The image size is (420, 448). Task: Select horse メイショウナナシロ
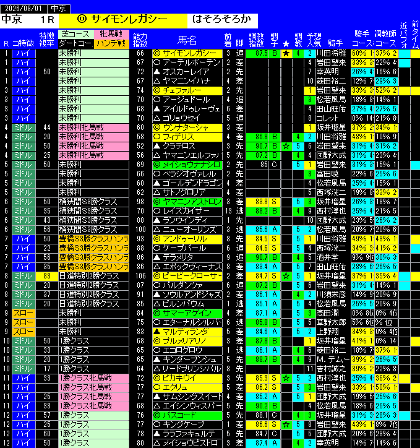tap(187, 165)
